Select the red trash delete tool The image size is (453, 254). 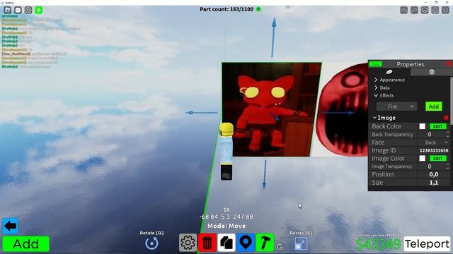point(207,243)
